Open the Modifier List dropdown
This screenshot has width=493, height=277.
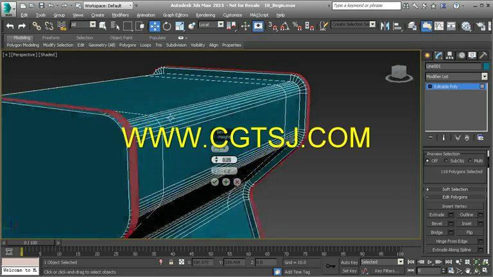tap(456, 76)
